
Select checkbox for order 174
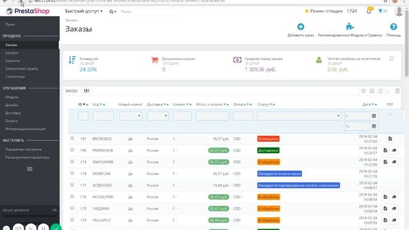[72, 220]
